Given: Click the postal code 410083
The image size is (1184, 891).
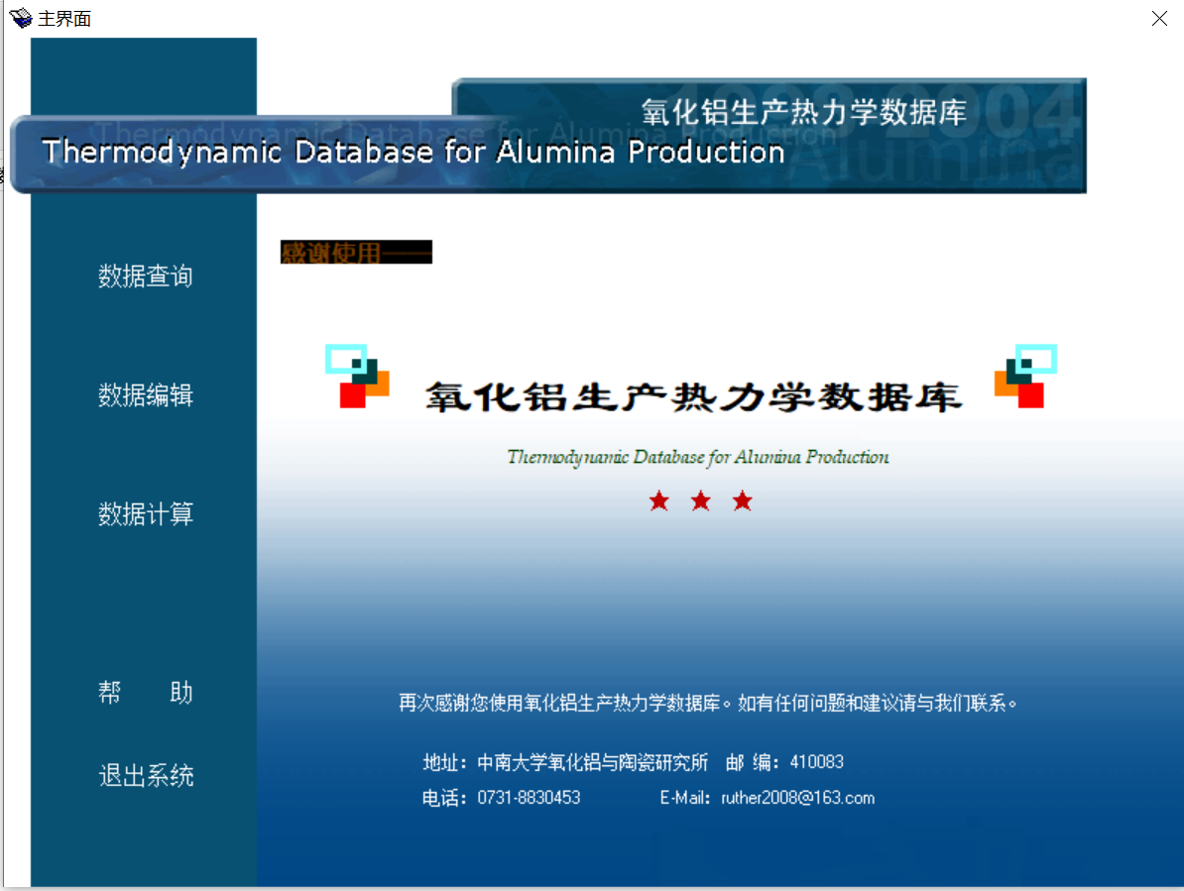Looking at the screenshot, I should coord(816,762).
